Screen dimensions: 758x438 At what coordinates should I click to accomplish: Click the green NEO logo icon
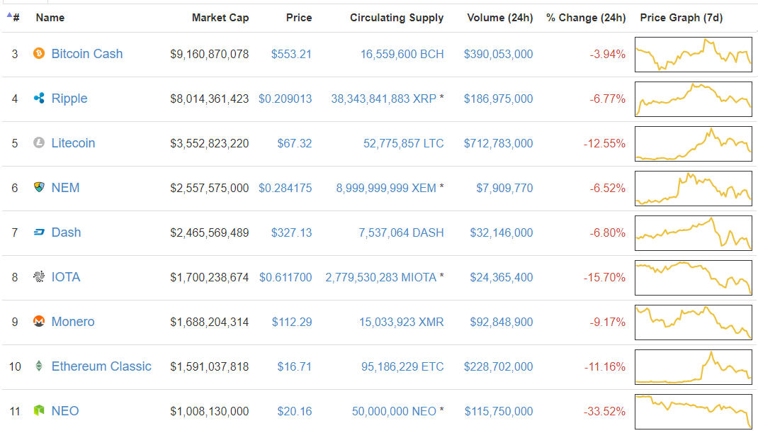[39, 411]
